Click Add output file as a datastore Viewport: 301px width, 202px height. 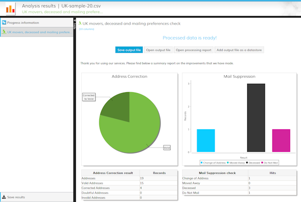tap(239, 50)
